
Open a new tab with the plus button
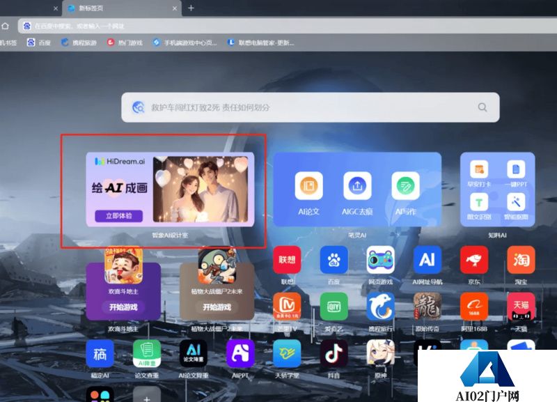coord(191,8)
